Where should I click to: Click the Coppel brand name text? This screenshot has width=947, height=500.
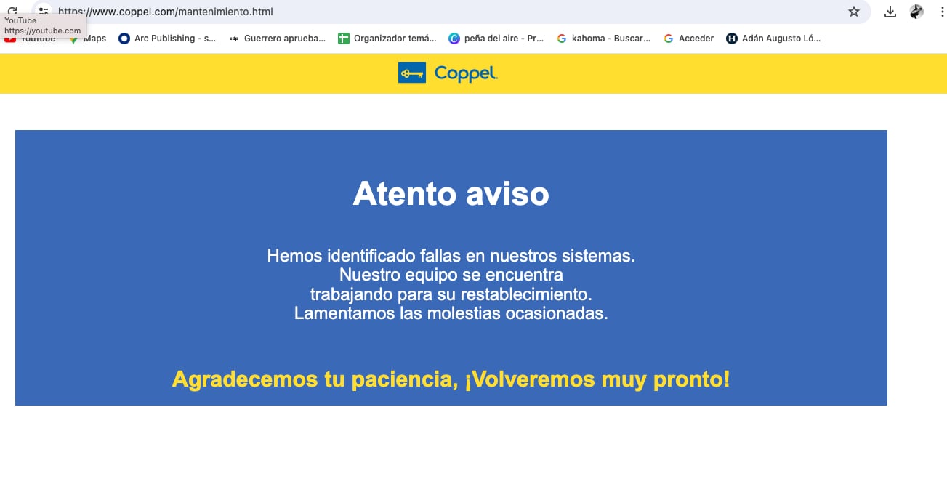click(x=466, y=73)
